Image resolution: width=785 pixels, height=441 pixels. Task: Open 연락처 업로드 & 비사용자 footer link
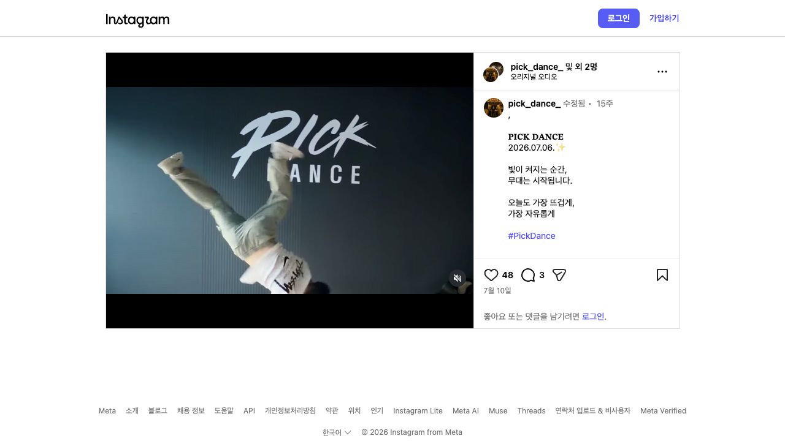593,411
